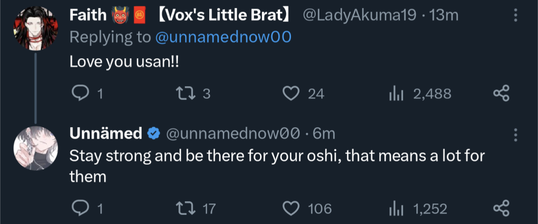Retweet Faith's tweet
Image resolution: width=538 pixels, height=224 pixels.
tap(181, 94)
